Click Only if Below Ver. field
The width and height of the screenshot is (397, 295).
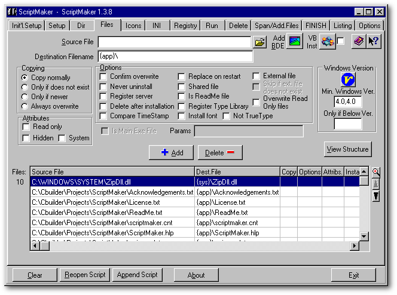347,124
